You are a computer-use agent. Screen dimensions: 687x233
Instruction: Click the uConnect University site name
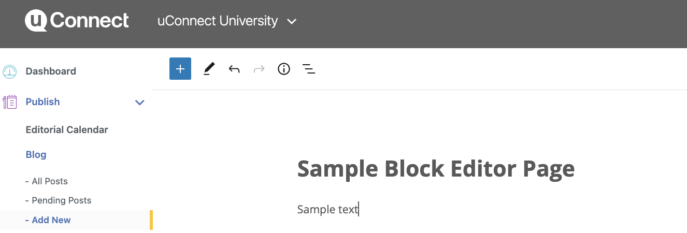coord(218,21)
